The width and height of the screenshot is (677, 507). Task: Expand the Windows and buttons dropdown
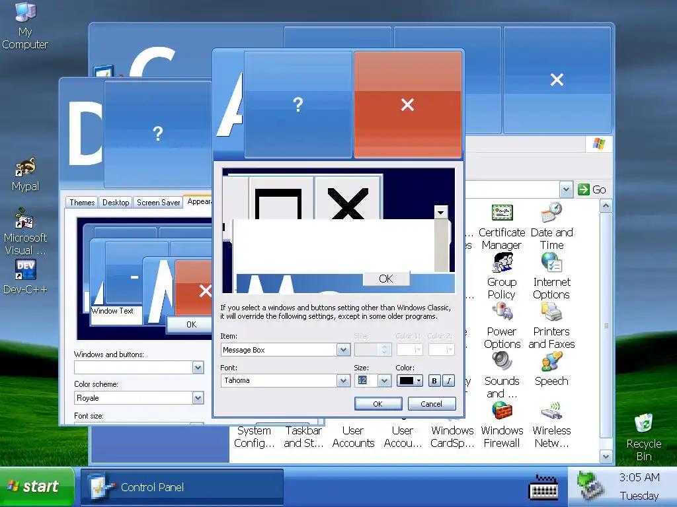tap(198, 368)
